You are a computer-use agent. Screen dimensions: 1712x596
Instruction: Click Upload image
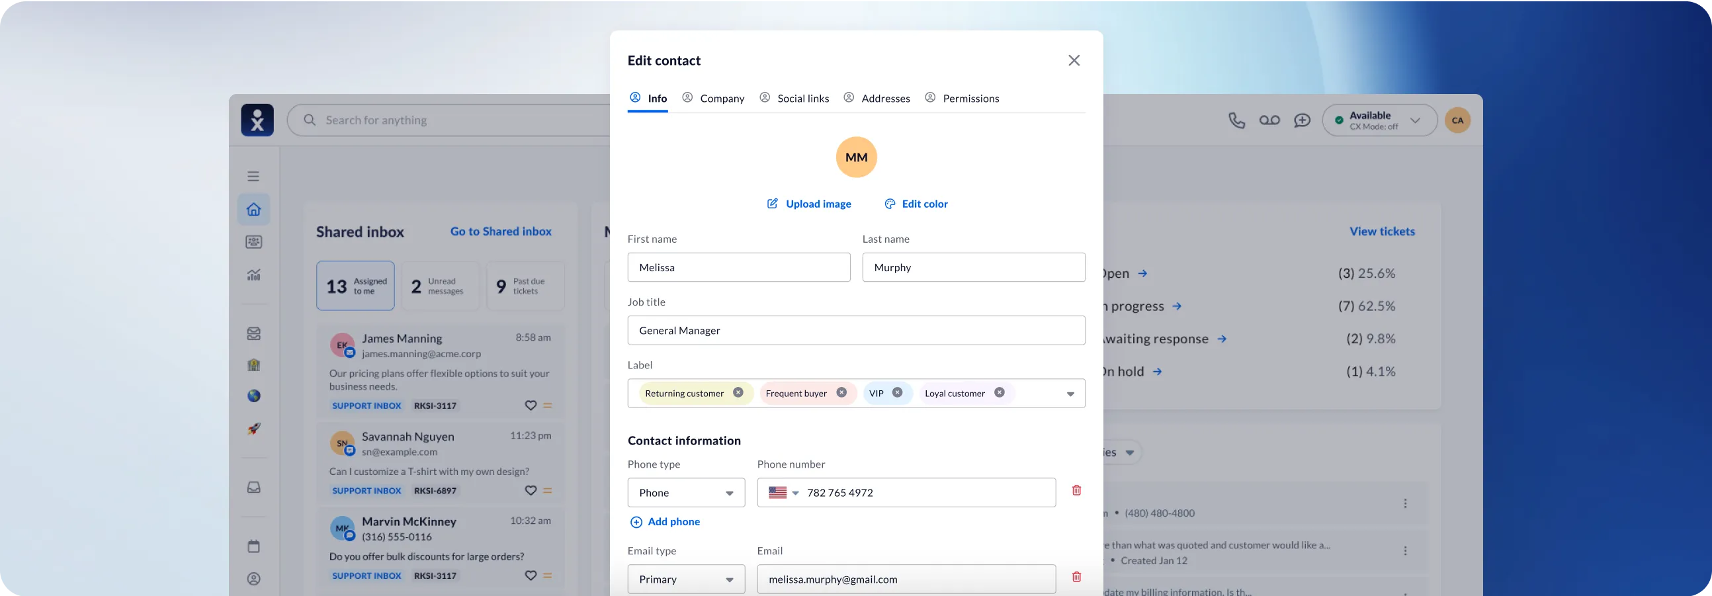[x=809, y=204]
